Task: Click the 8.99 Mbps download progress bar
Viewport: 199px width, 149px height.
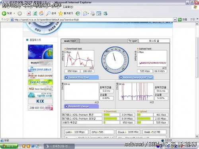Action: tap(112, 118)
